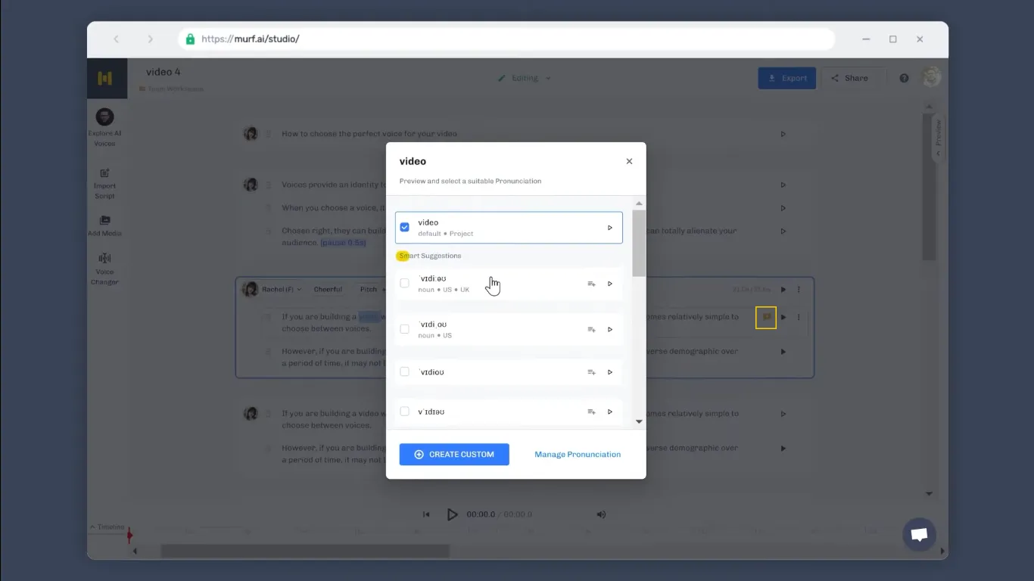Go forward in the browser
This screenshot has height=581, width=1034.
(150, 39)
